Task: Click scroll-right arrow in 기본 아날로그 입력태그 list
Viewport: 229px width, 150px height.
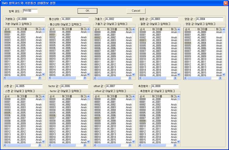Action: pos(40,78)
